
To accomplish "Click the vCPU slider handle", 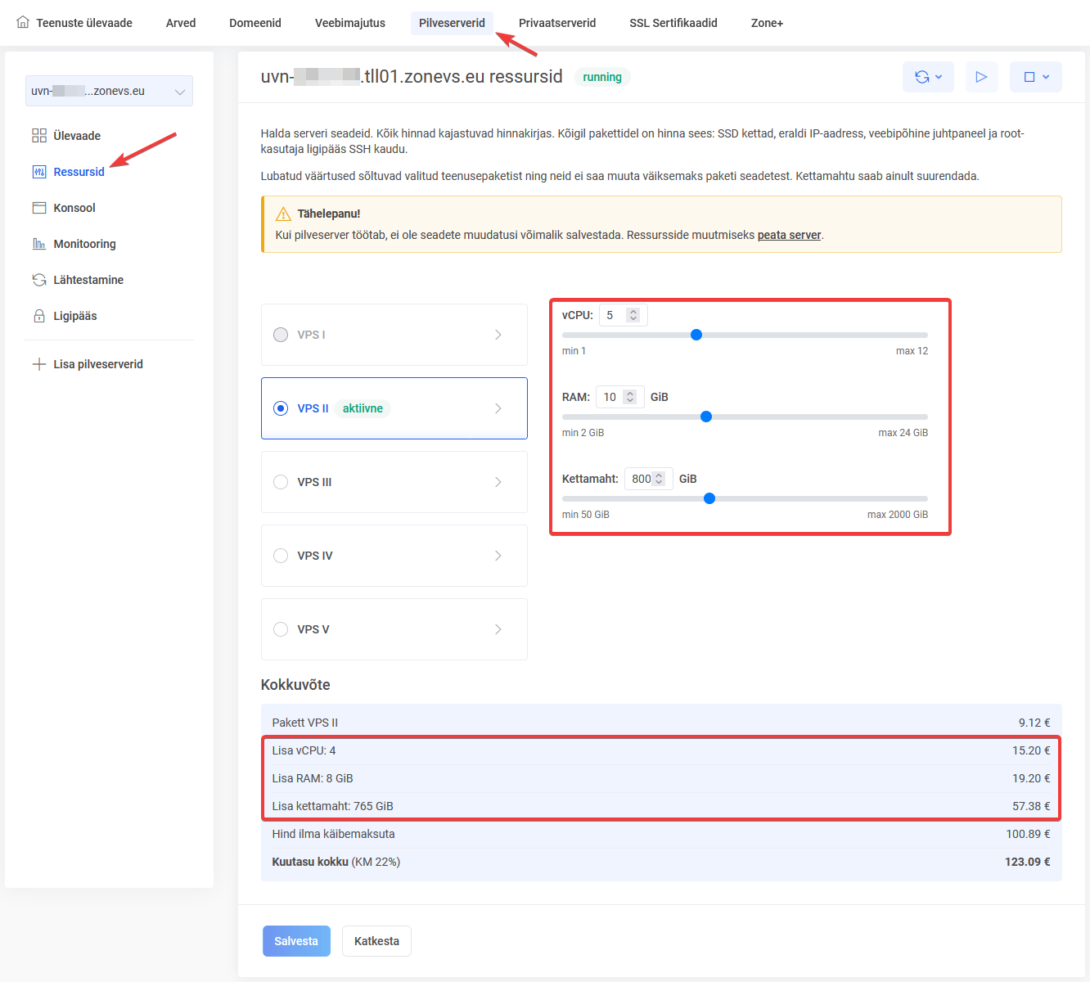I will point(696,335).
